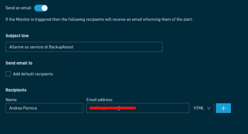Viewport: 248px width, 134px height.
Task: Click the red-redacted email address text
Action: click(x=113, y=108)
